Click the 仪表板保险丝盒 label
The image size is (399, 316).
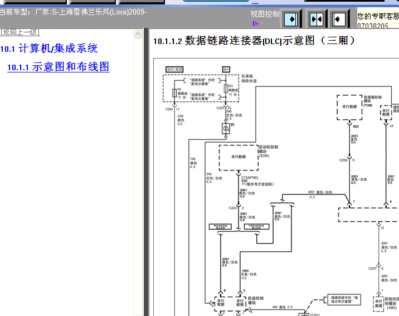pos(249,79)
